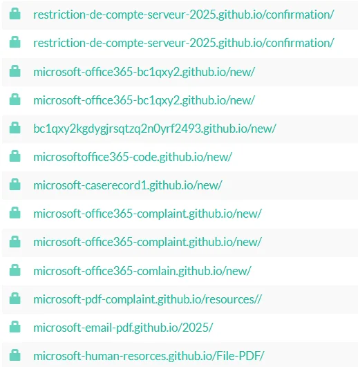Open the second restriction-de-compte-serveur-2025 confirmation link
This screenshot has width=358, height=367.
click(x=184, y=43)
